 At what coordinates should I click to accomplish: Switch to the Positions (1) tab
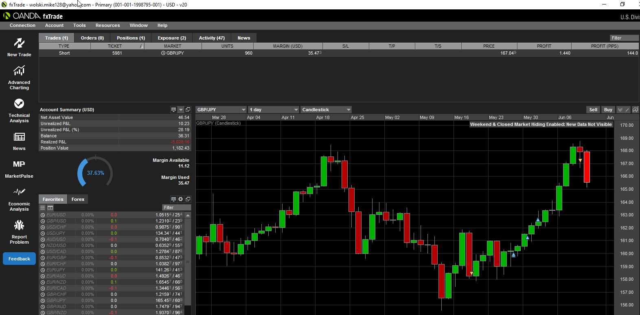coord(131,38)
